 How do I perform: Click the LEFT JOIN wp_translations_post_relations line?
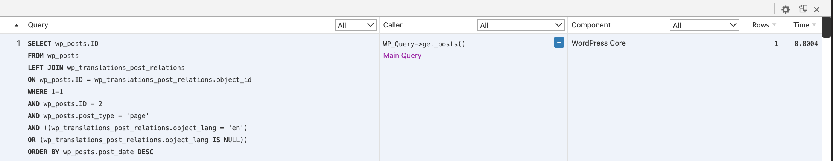[x=106, y=68]
